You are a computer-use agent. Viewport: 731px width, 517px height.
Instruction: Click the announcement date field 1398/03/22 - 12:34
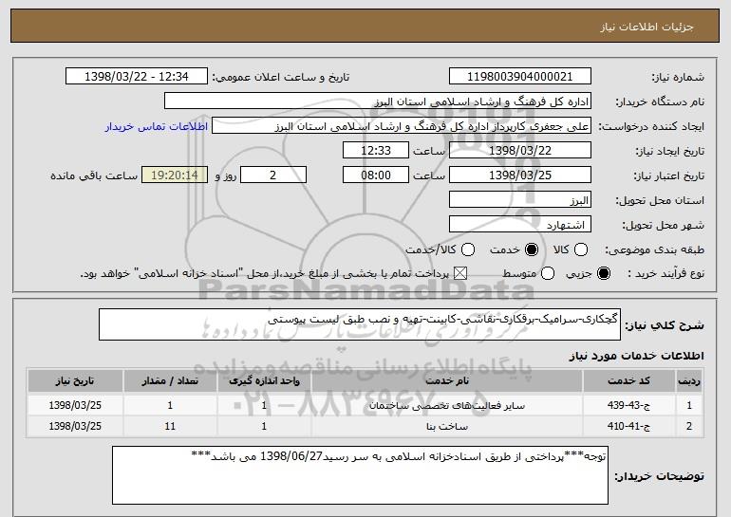(137, 77)
